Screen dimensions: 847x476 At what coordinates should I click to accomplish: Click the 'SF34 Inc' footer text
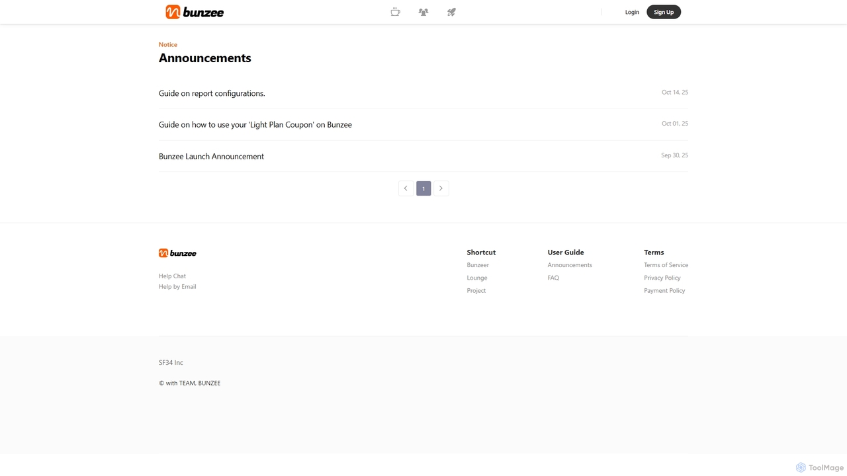click(x=171, y=362)
